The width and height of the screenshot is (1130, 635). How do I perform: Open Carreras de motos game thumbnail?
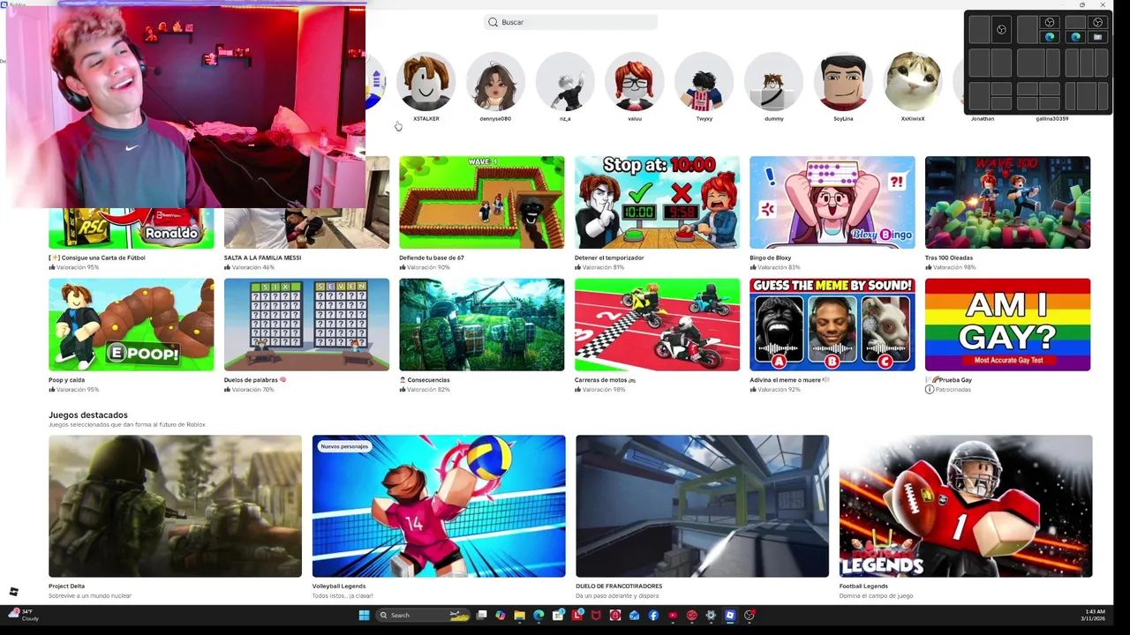pyautogui.click(x=657, y=325)
